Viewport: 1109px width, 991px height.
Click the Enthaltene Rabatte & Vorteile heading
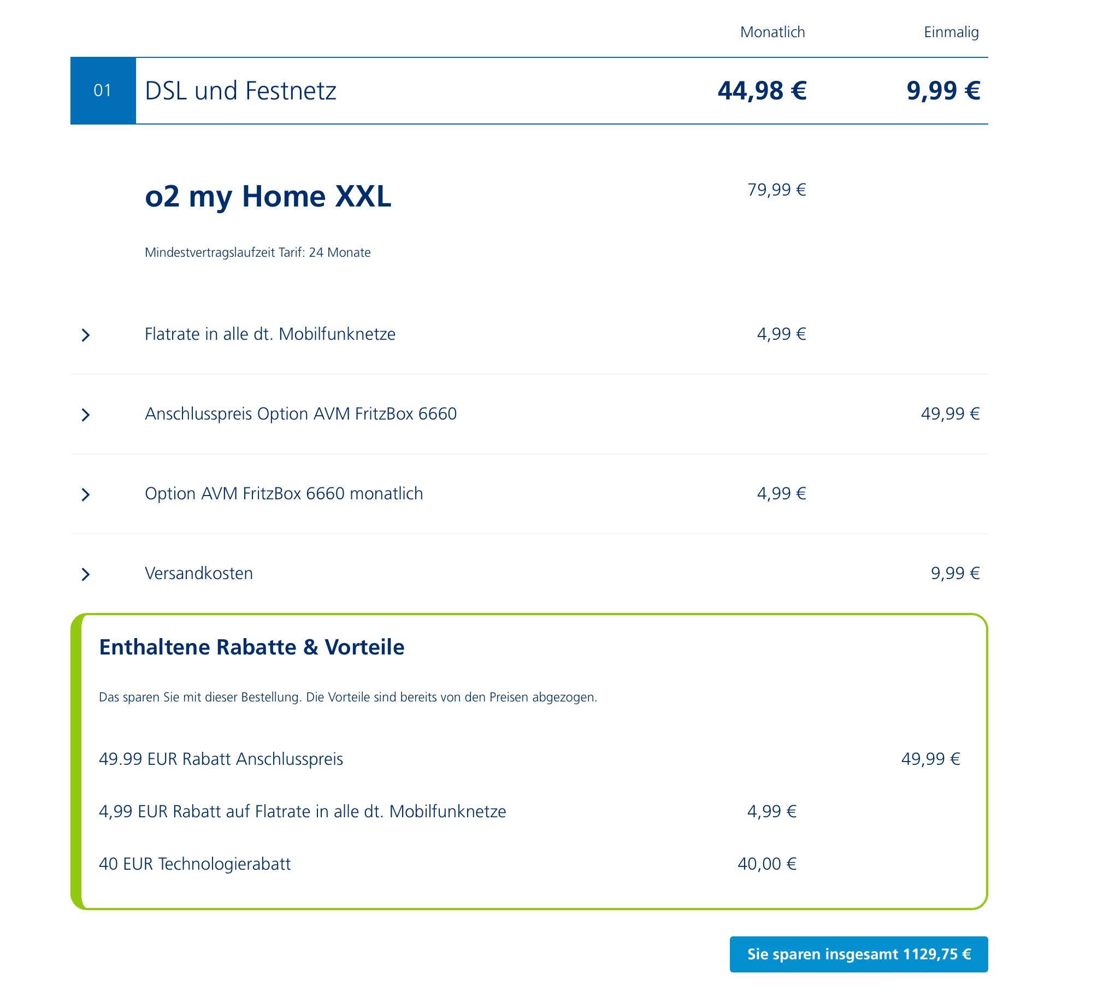click(x=251, y=647)
